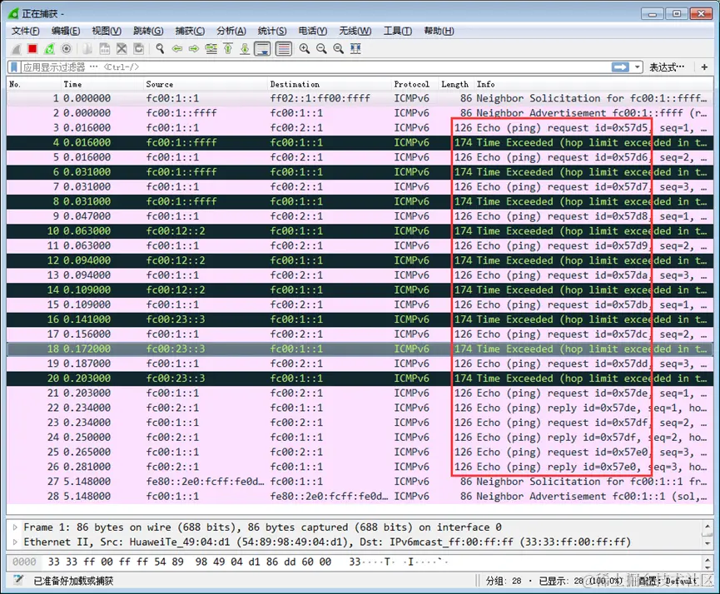This screenshot has height=594, width=720.
Task: Zoom in main window text
Action: pos(304,48)
